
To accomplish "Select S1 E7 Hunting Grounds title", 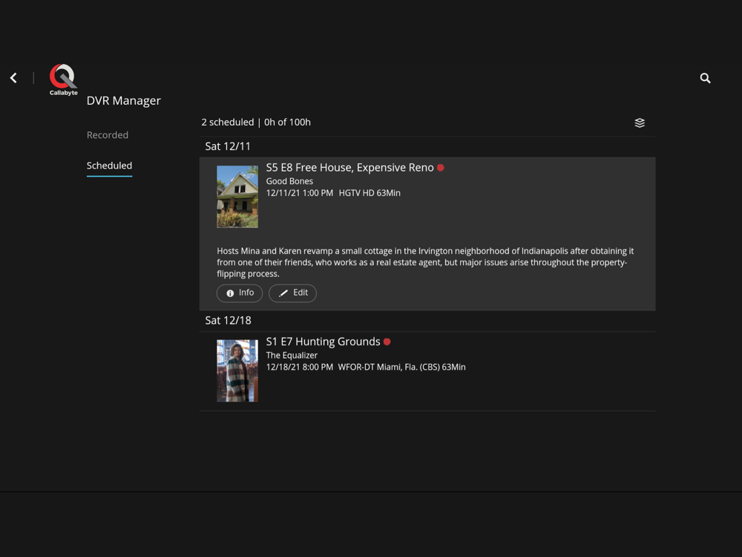I will coord(324,342).
